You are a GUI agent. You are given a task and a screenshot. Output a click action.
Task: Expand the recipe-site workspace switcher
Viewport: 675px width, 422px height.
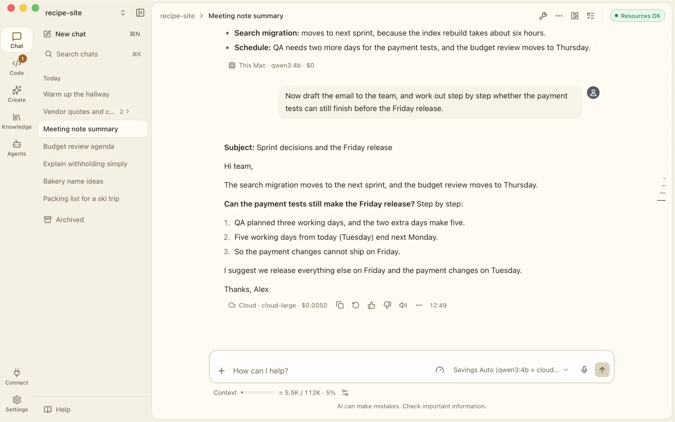123,13
